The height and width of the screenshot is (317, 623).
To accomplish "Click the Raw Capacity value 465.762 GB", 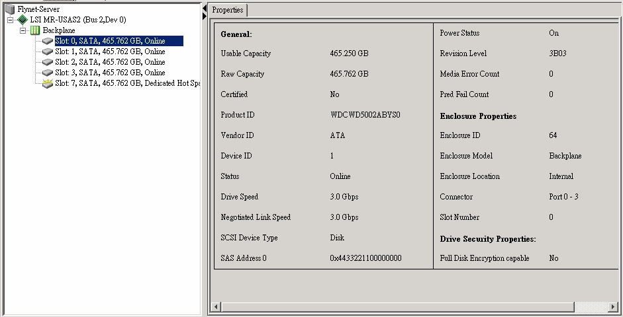I will tap(350, 74).
